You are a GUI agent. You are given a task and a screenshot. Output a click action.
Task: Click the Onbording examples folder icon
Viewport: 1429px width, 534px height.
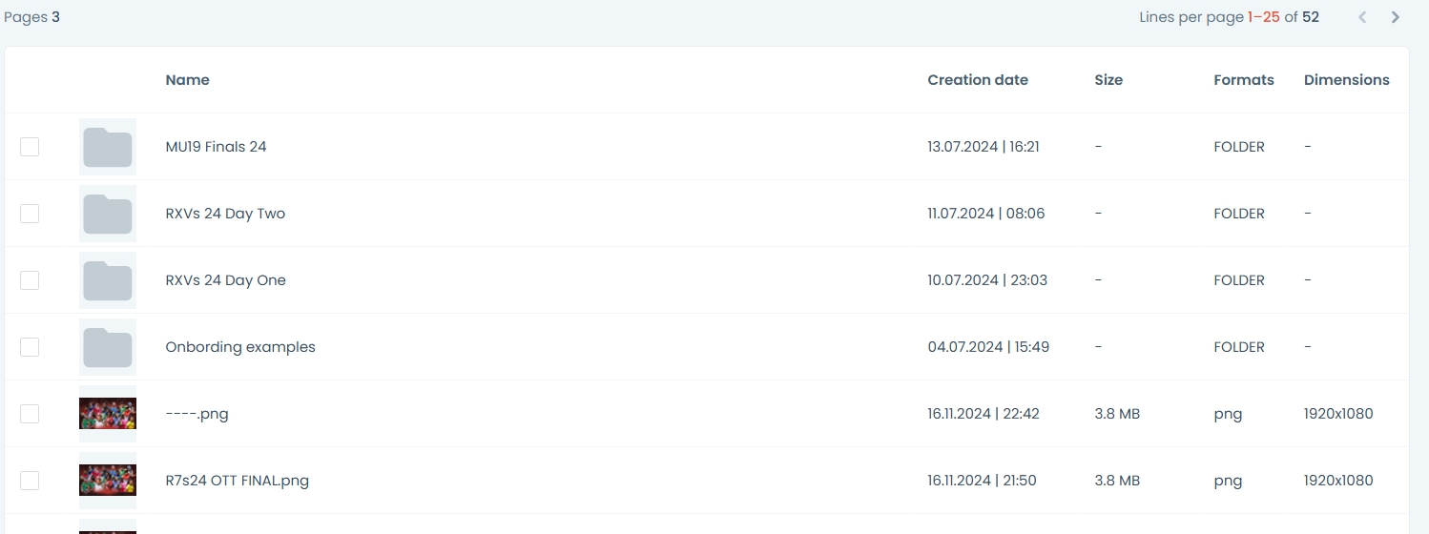coord(107,347)
